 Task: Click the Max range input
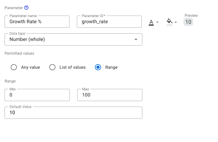110,95
